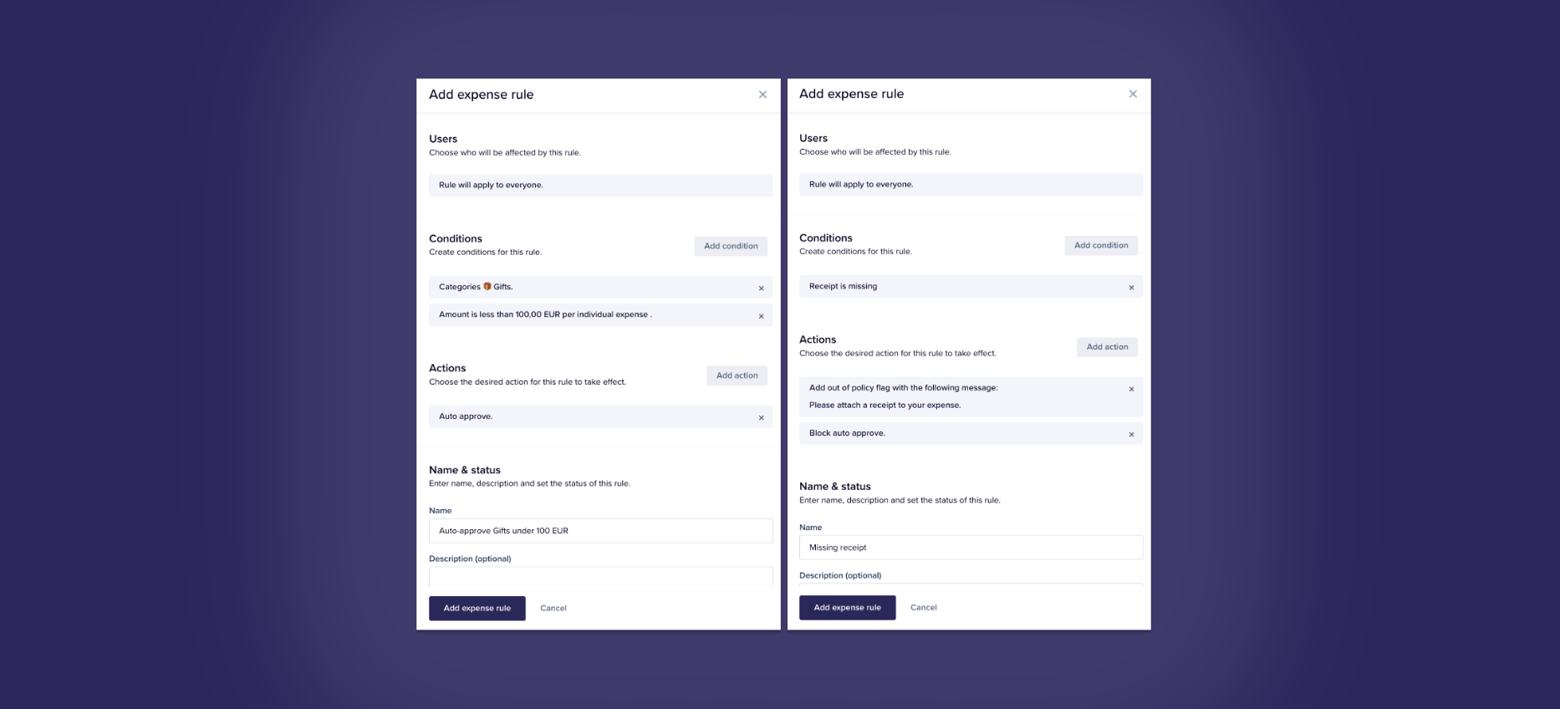Remove the Auto approve action
The width and height of the screenshot is (1560, 709).
pos(761,418)
